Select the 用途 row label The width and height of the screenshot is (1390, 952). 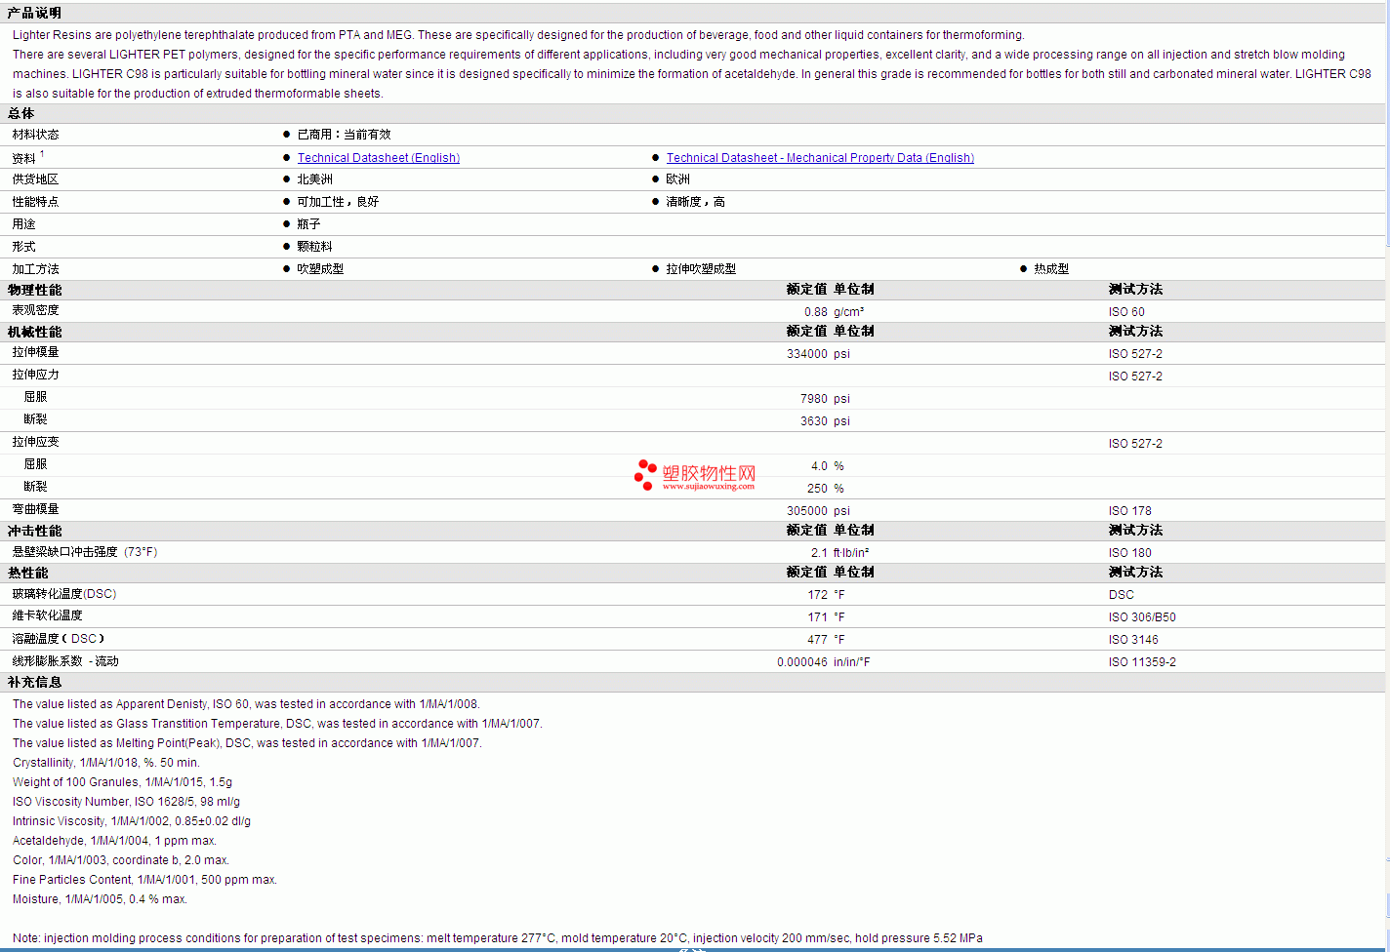pyautogui.click(x=23, y=224)
